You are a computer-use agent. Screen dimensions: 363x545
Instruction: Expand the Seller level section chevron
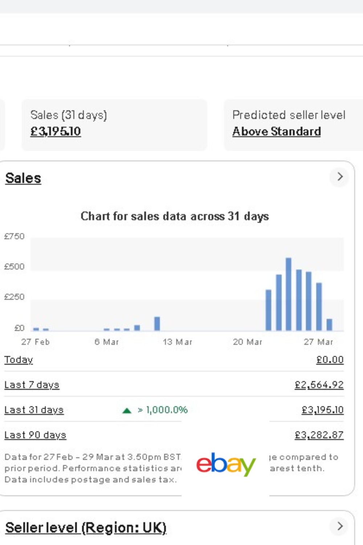[340, 526]
